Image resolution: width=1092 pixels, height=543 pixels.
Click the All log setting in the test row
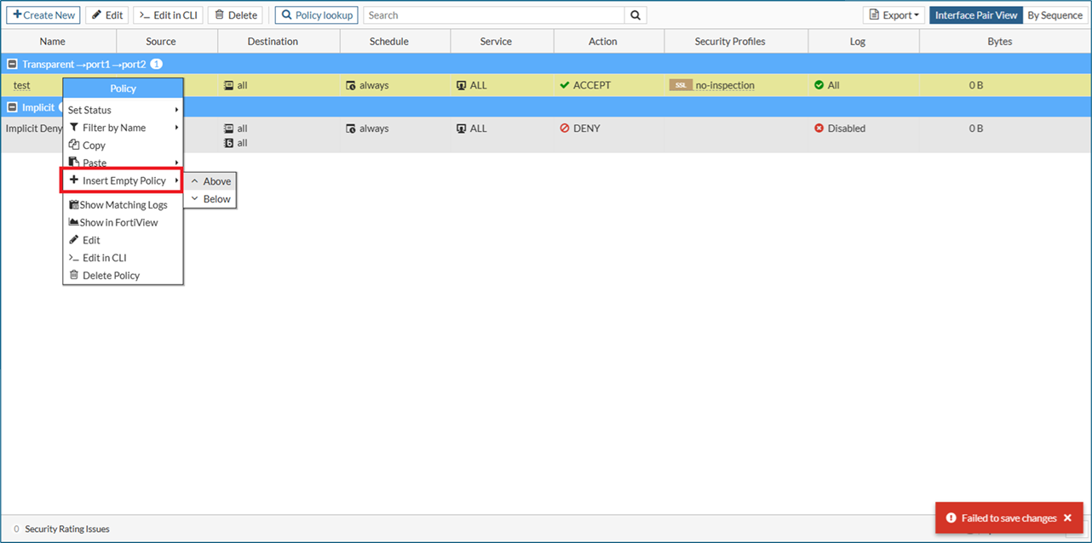pos(827,85)
